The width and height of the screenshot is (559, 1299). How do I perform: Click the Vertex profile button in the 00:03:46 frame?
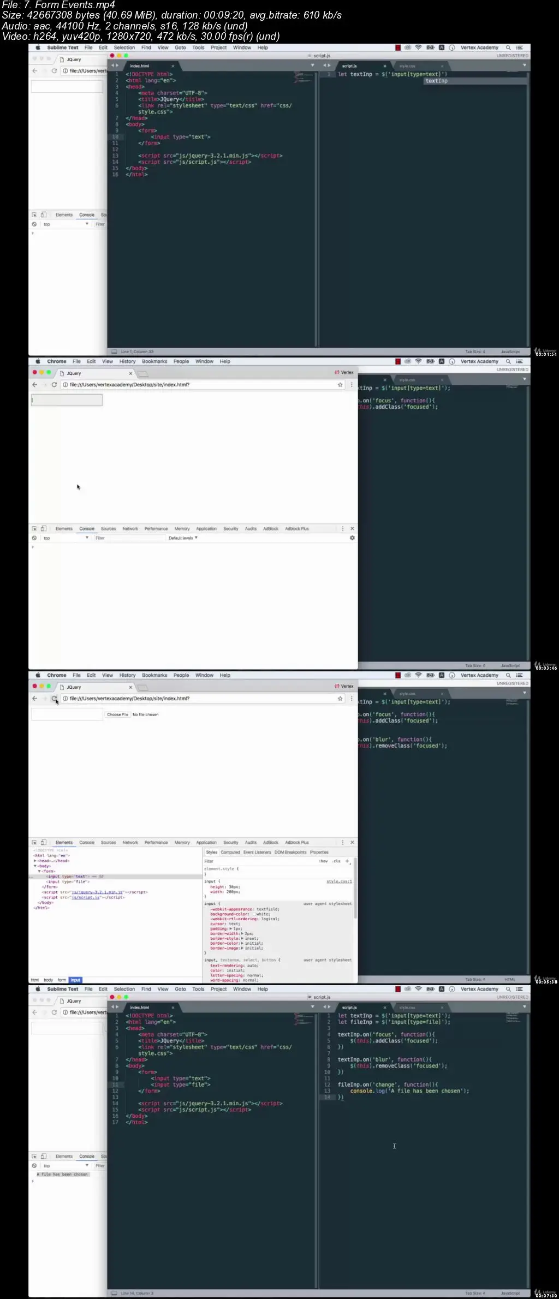click(344, 372)
